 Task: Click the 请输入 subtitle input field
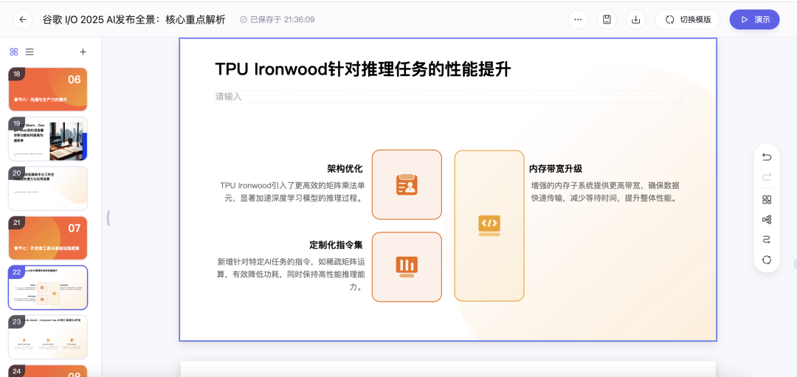tap(448, 97)
